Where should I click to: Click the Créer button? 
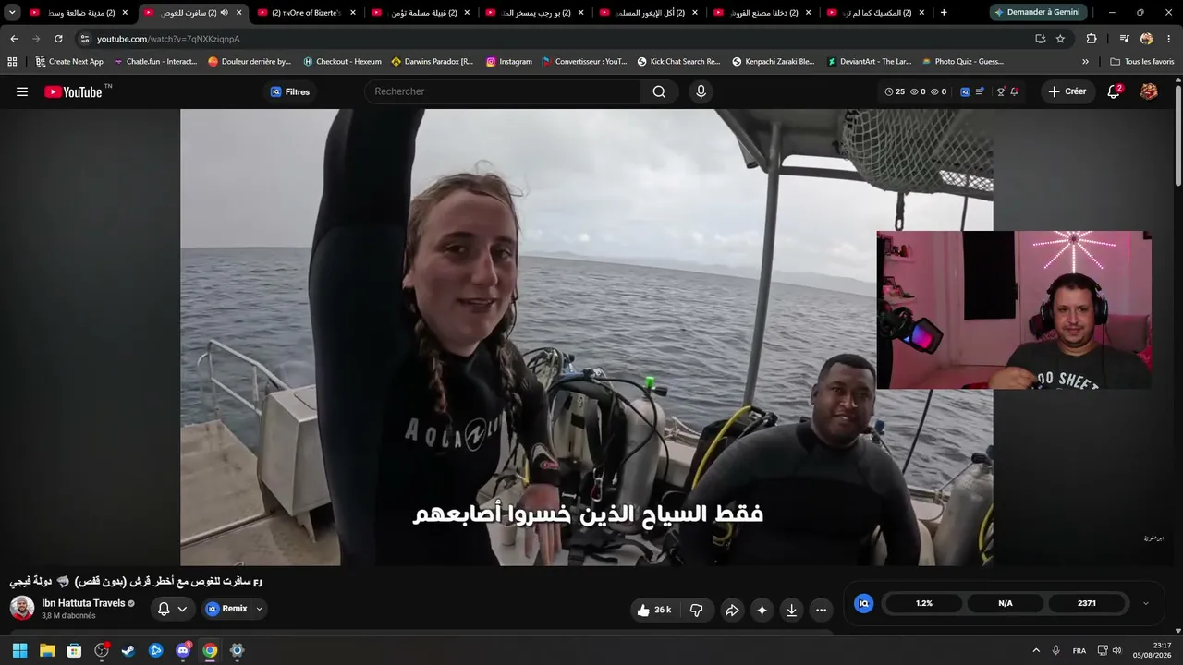coord(1067,91)
